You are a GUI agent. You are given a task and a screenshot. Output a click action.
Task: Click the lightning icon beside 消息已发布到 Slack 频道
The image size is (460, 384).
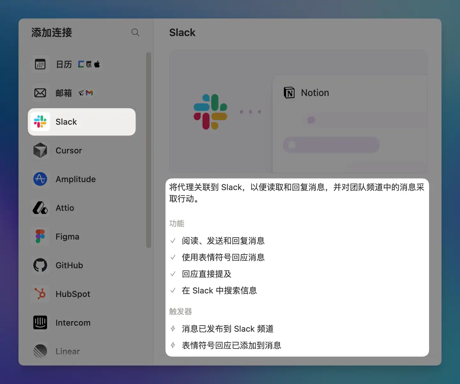point(173,329)
